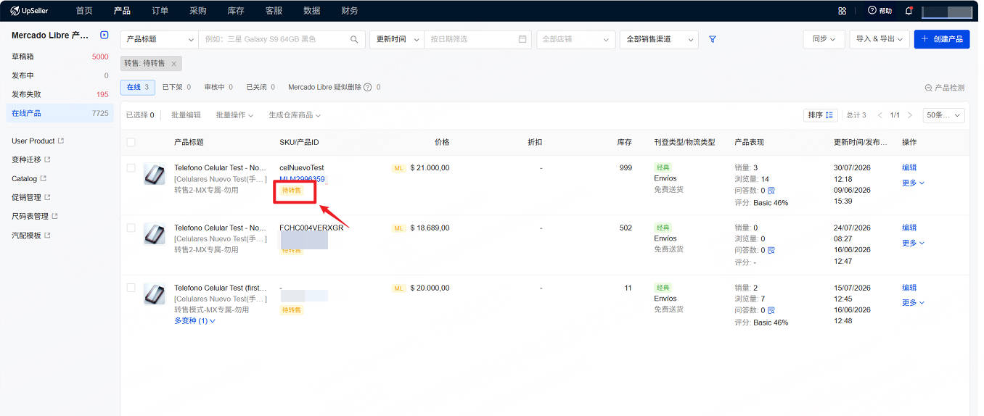Open external link icon beside User Product
Viewport: 984px width, 416px height.
[x=61, y=141]
